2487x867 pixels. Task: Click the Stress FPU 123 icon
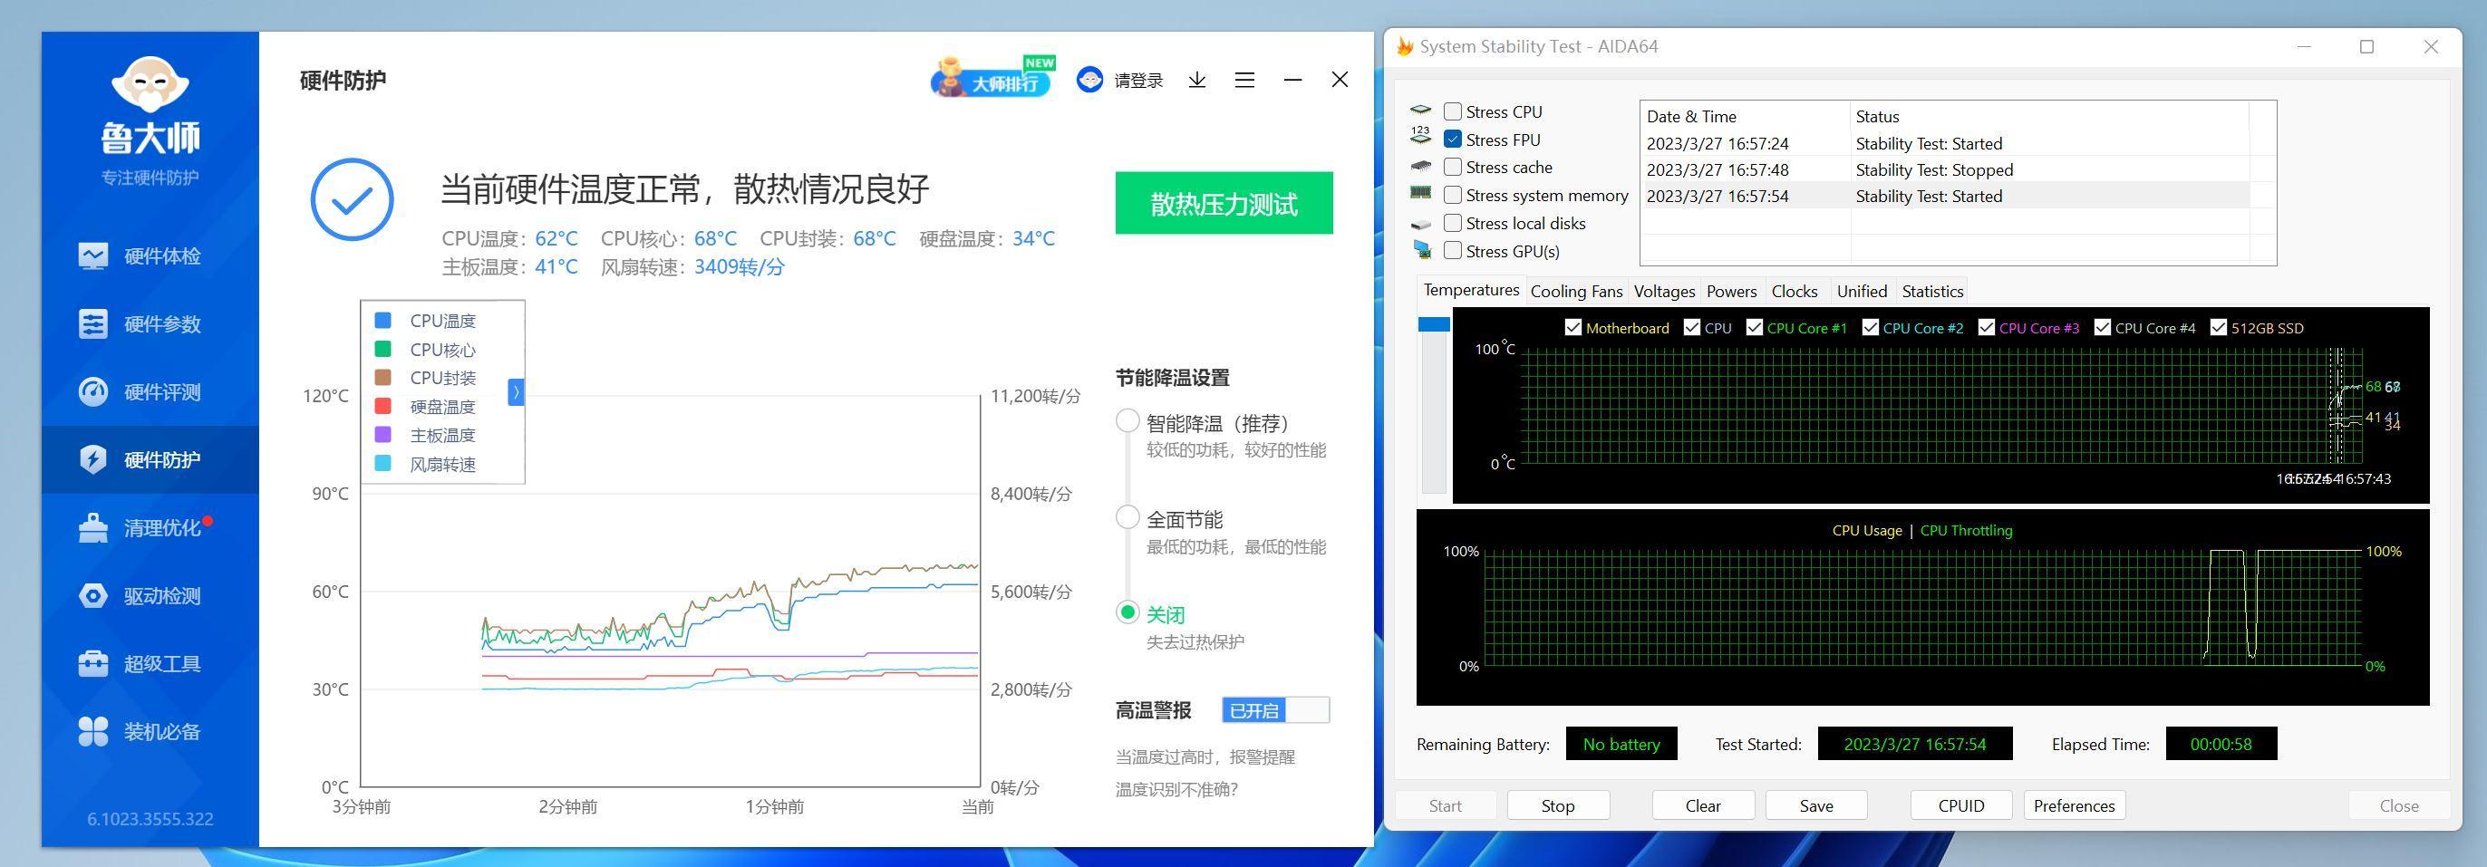click(1420, 136)
